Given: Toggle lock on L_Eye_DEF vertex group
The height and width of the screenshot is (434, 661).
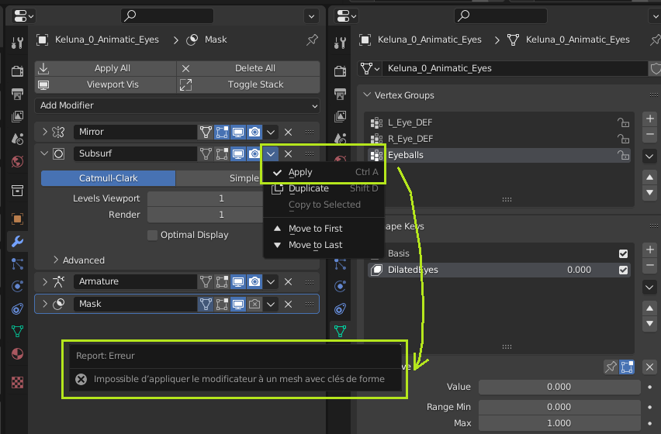Looking at the screenshot, I should 623,123.
